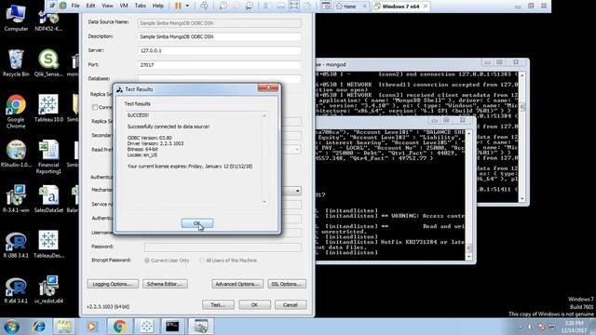This screenshot has height=335, width=596.
Task: Switch to the command prompt taskbar item
Action: coord(172,327)
